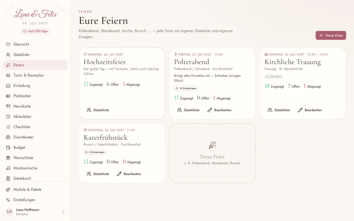The image size is (354, 221).
Task: Open Übersicht in the sidebar
Action: click(x=35, y=44)
